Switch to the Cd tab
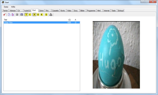 pos(20,10)
